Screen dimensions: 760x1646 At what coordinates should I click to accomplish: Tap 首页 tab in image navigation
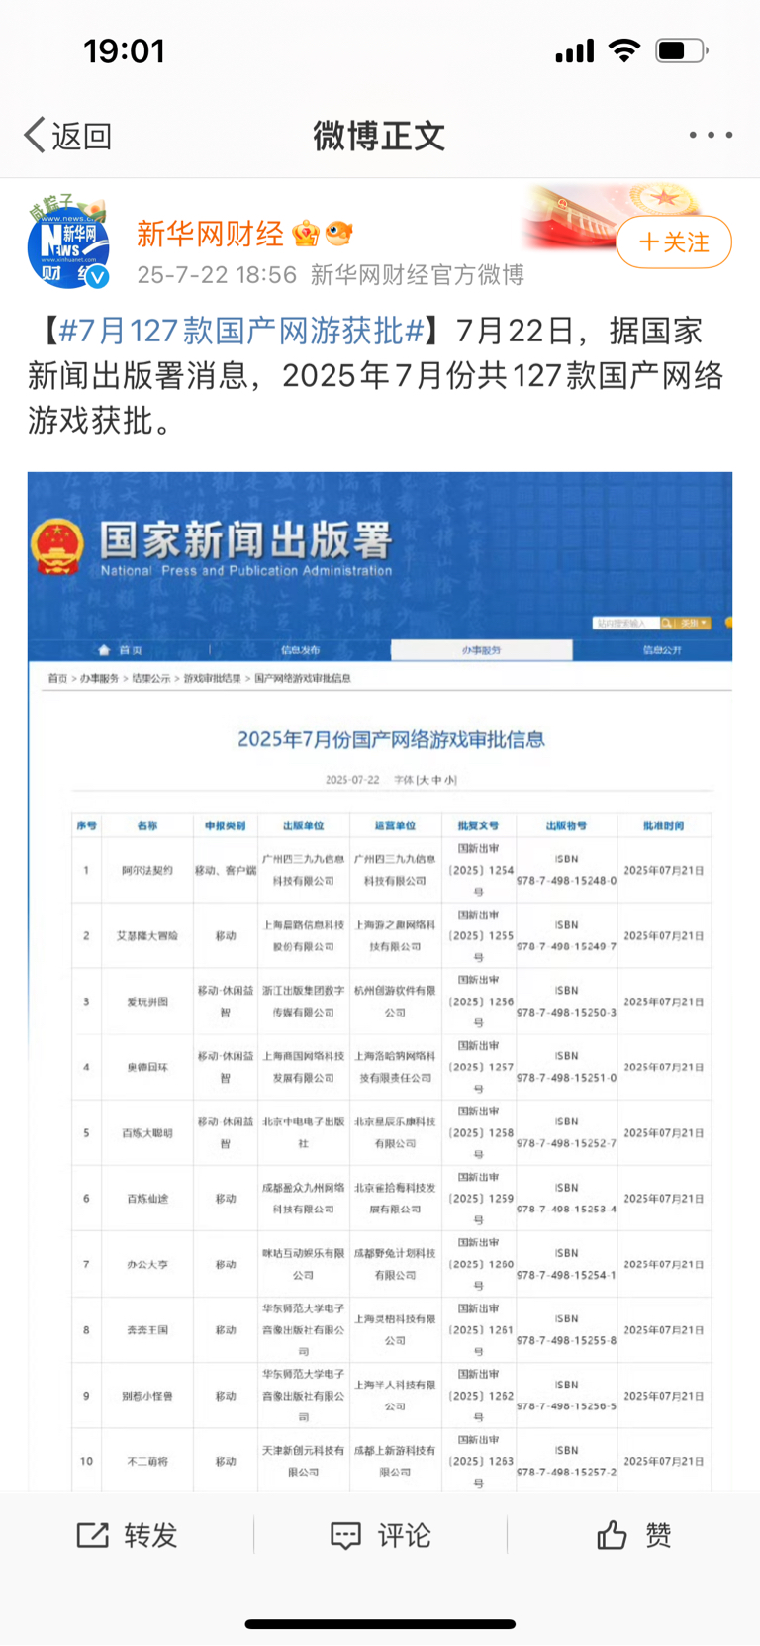click(x=122, y=650)
